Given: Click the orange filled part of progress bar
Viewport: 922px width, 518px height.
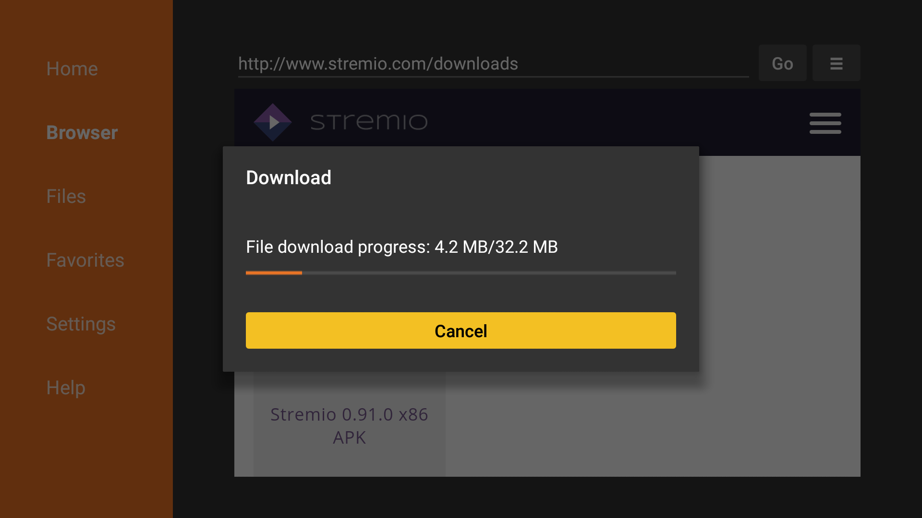Looking at the screenshot, I should coord(274,273).
